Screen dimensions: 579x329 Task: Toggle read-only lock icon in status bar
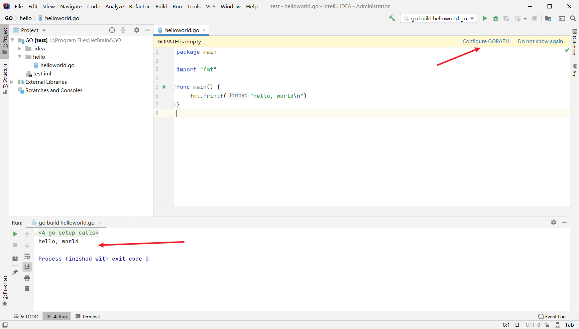547,325
